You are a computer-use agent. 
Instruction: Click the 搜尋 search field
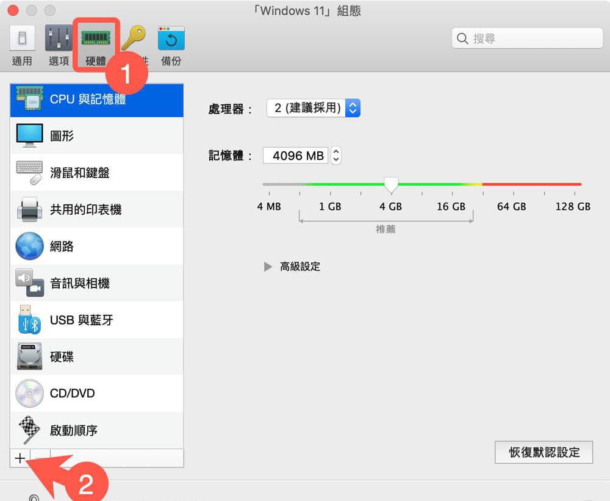coord(527,38)
